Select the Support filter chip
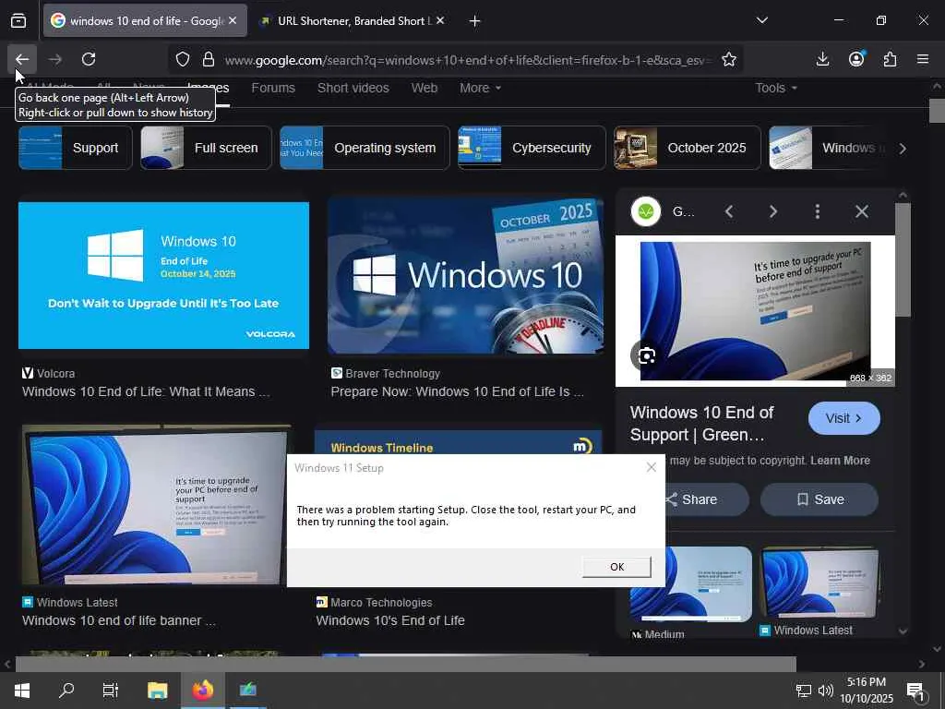945x709 pixels. click(76, 148)
